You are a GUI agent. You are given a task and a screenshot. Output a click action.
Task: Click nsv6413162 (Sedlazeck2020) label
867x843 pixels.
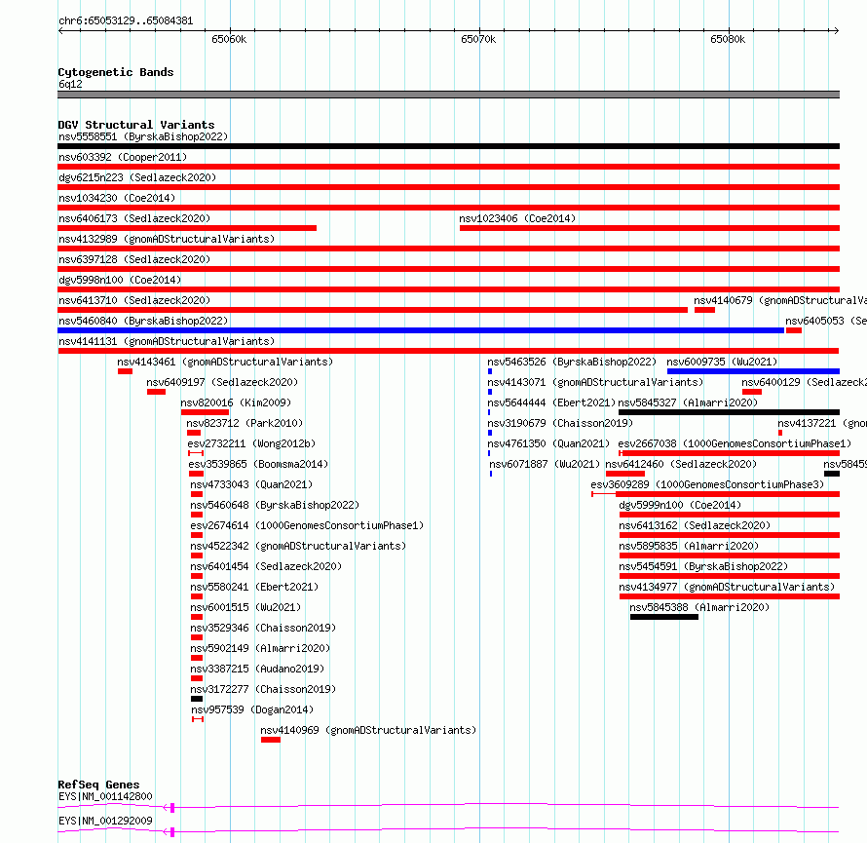click(695, 525)
